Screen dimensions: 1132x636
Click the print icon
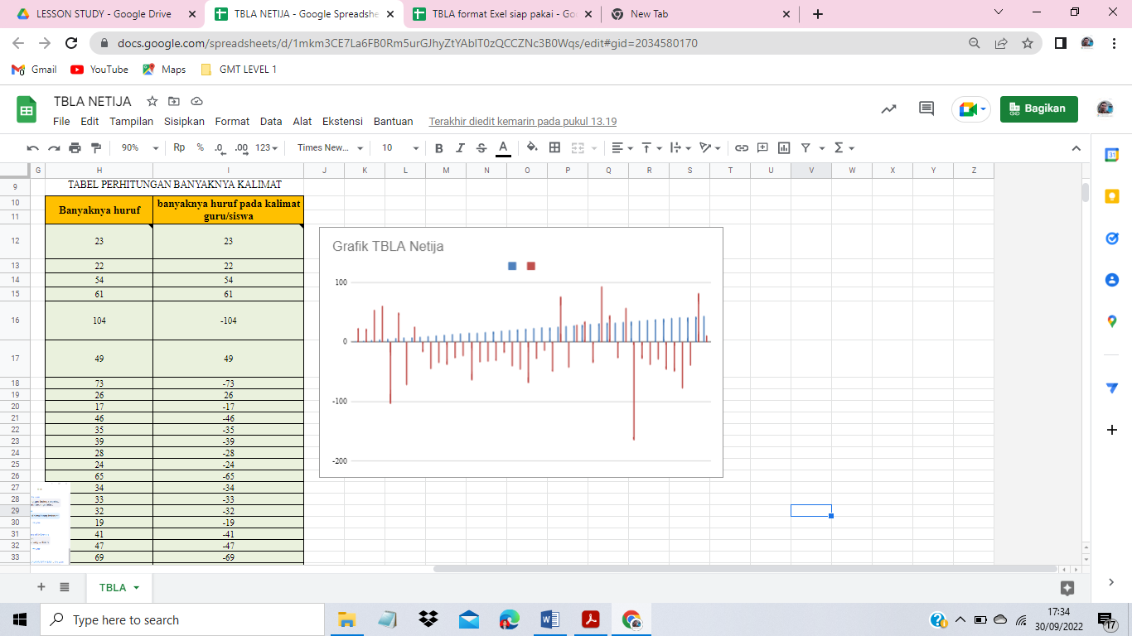[x=75, y=148]
